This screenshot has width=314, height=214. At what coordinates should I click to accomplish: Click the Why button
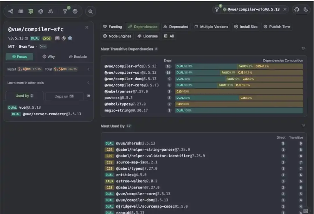[x=48, y=57]
